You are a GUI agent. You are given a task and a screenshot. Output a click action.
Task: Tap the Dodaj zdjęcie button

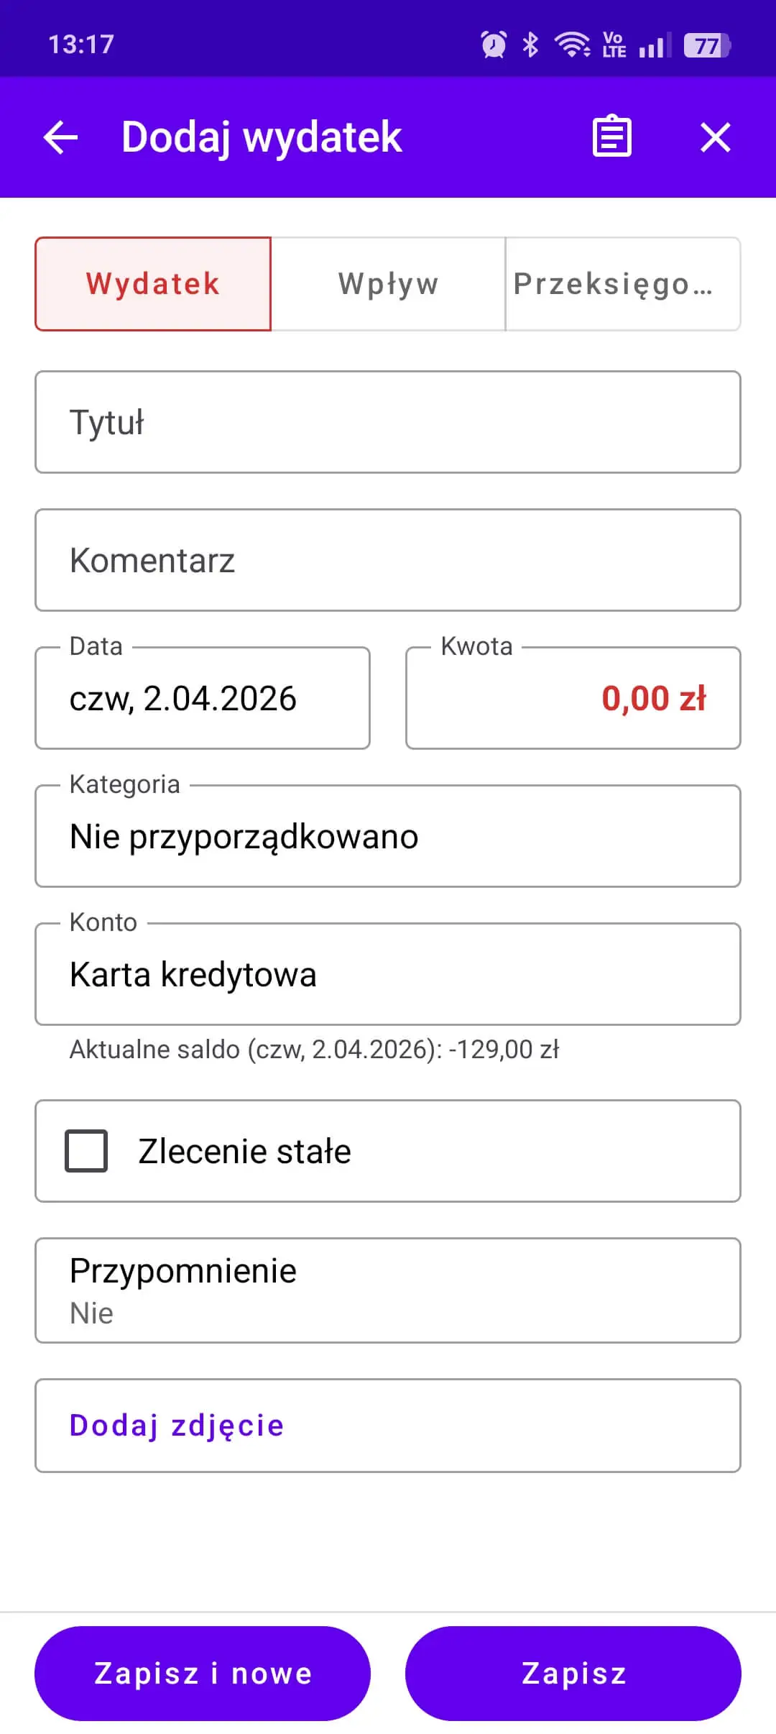click(x=388, y=1426)
